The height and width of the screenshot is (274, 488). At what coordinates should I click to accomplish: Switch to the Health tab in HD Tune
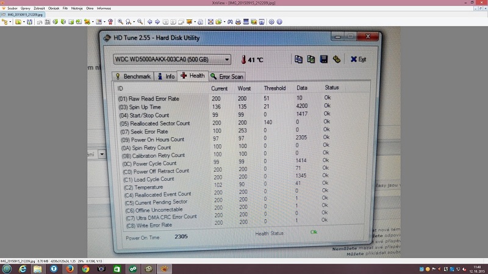(x=193, y=76)
